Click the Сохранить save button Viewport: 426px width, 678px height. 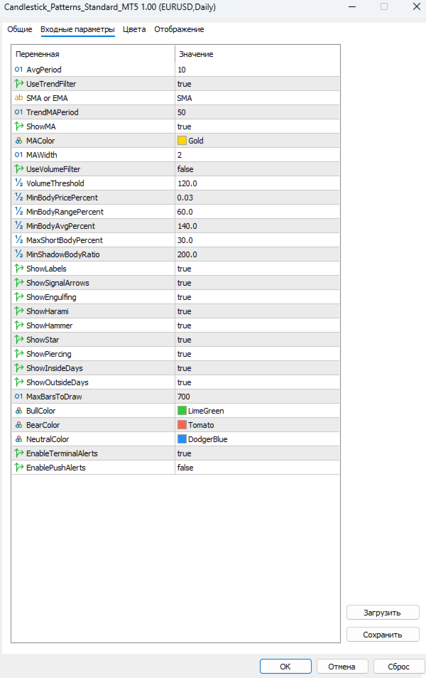tap(383, 635)
